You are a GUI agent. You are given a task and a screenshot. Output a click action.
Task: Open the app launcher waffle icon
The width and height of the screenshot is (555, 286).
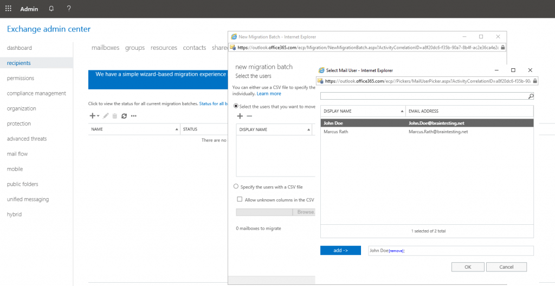click(8, 9)
